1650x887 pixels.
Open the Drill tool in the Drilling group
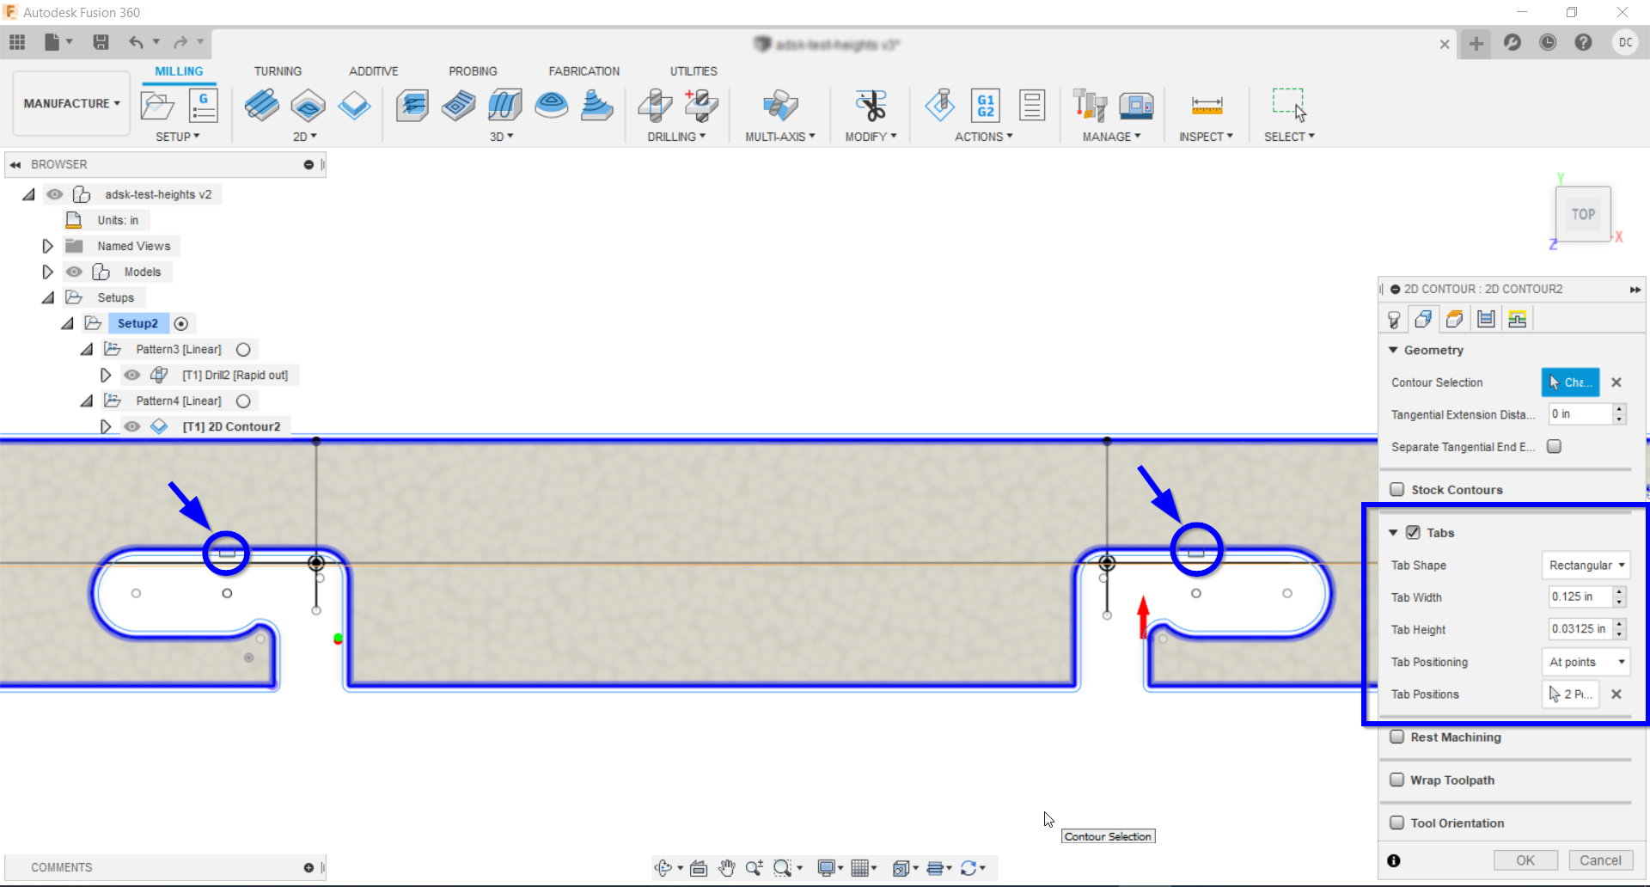coord(655,105)
